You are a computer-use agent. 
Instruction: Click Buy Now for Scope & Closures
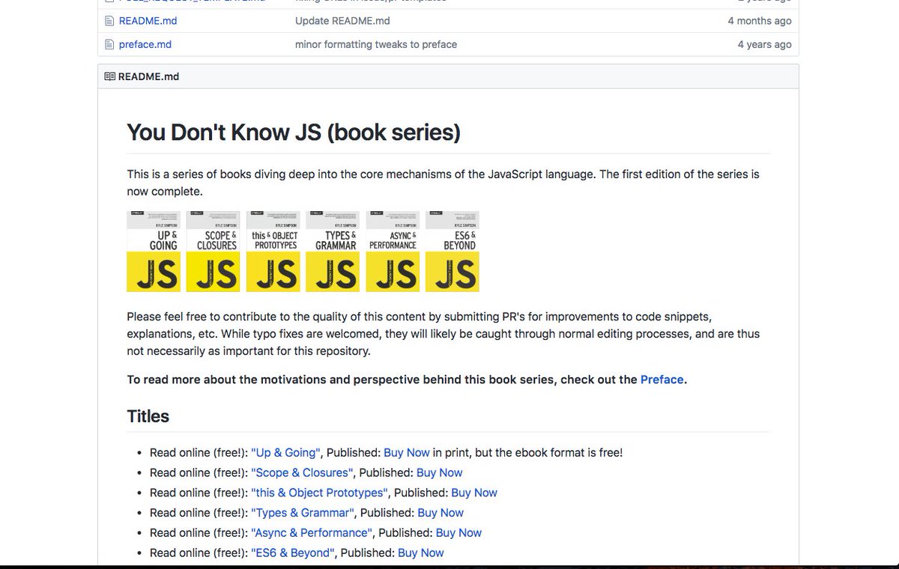pyautogui.click(x=440, y=472)
